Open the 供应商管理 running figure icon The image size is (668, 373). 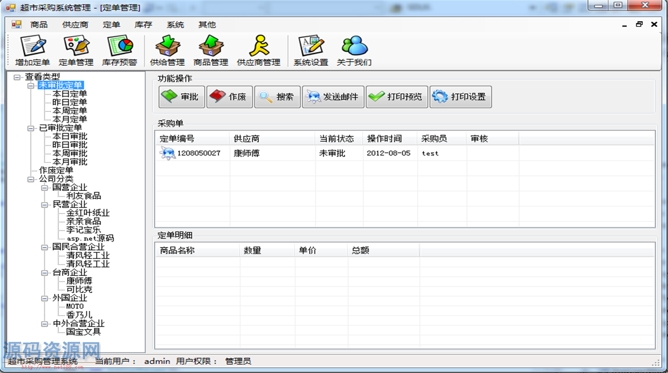[258, 51]
